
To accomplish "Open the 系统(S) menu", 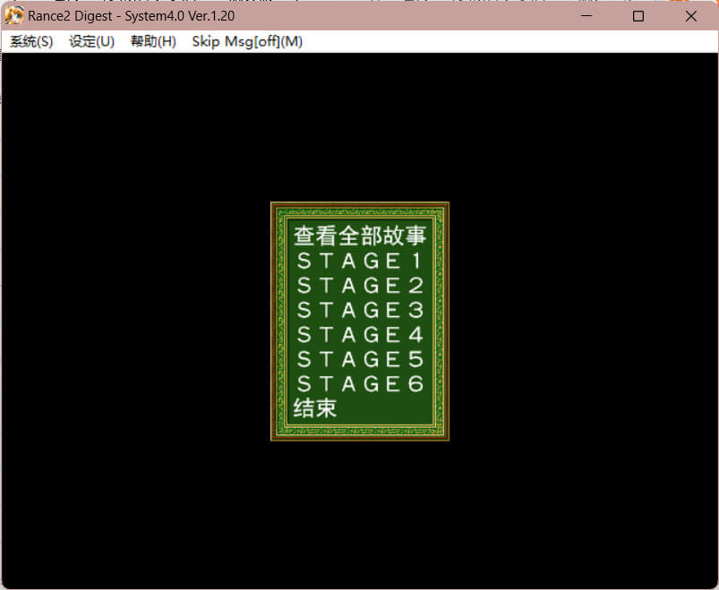I will pyautogui.click(x=31, y=42).
